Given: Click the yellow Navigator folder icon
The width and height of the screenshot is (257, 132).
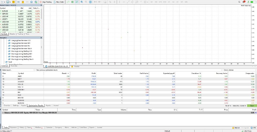Looking at the screenshot, I should [x=23, y=2].
